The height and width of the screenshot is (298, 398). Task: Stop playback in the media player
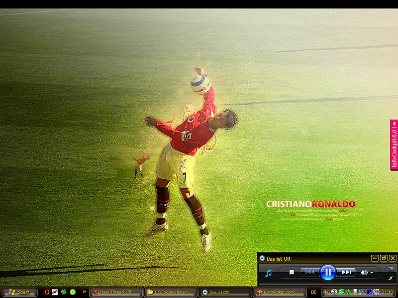[x=292, y=272]
